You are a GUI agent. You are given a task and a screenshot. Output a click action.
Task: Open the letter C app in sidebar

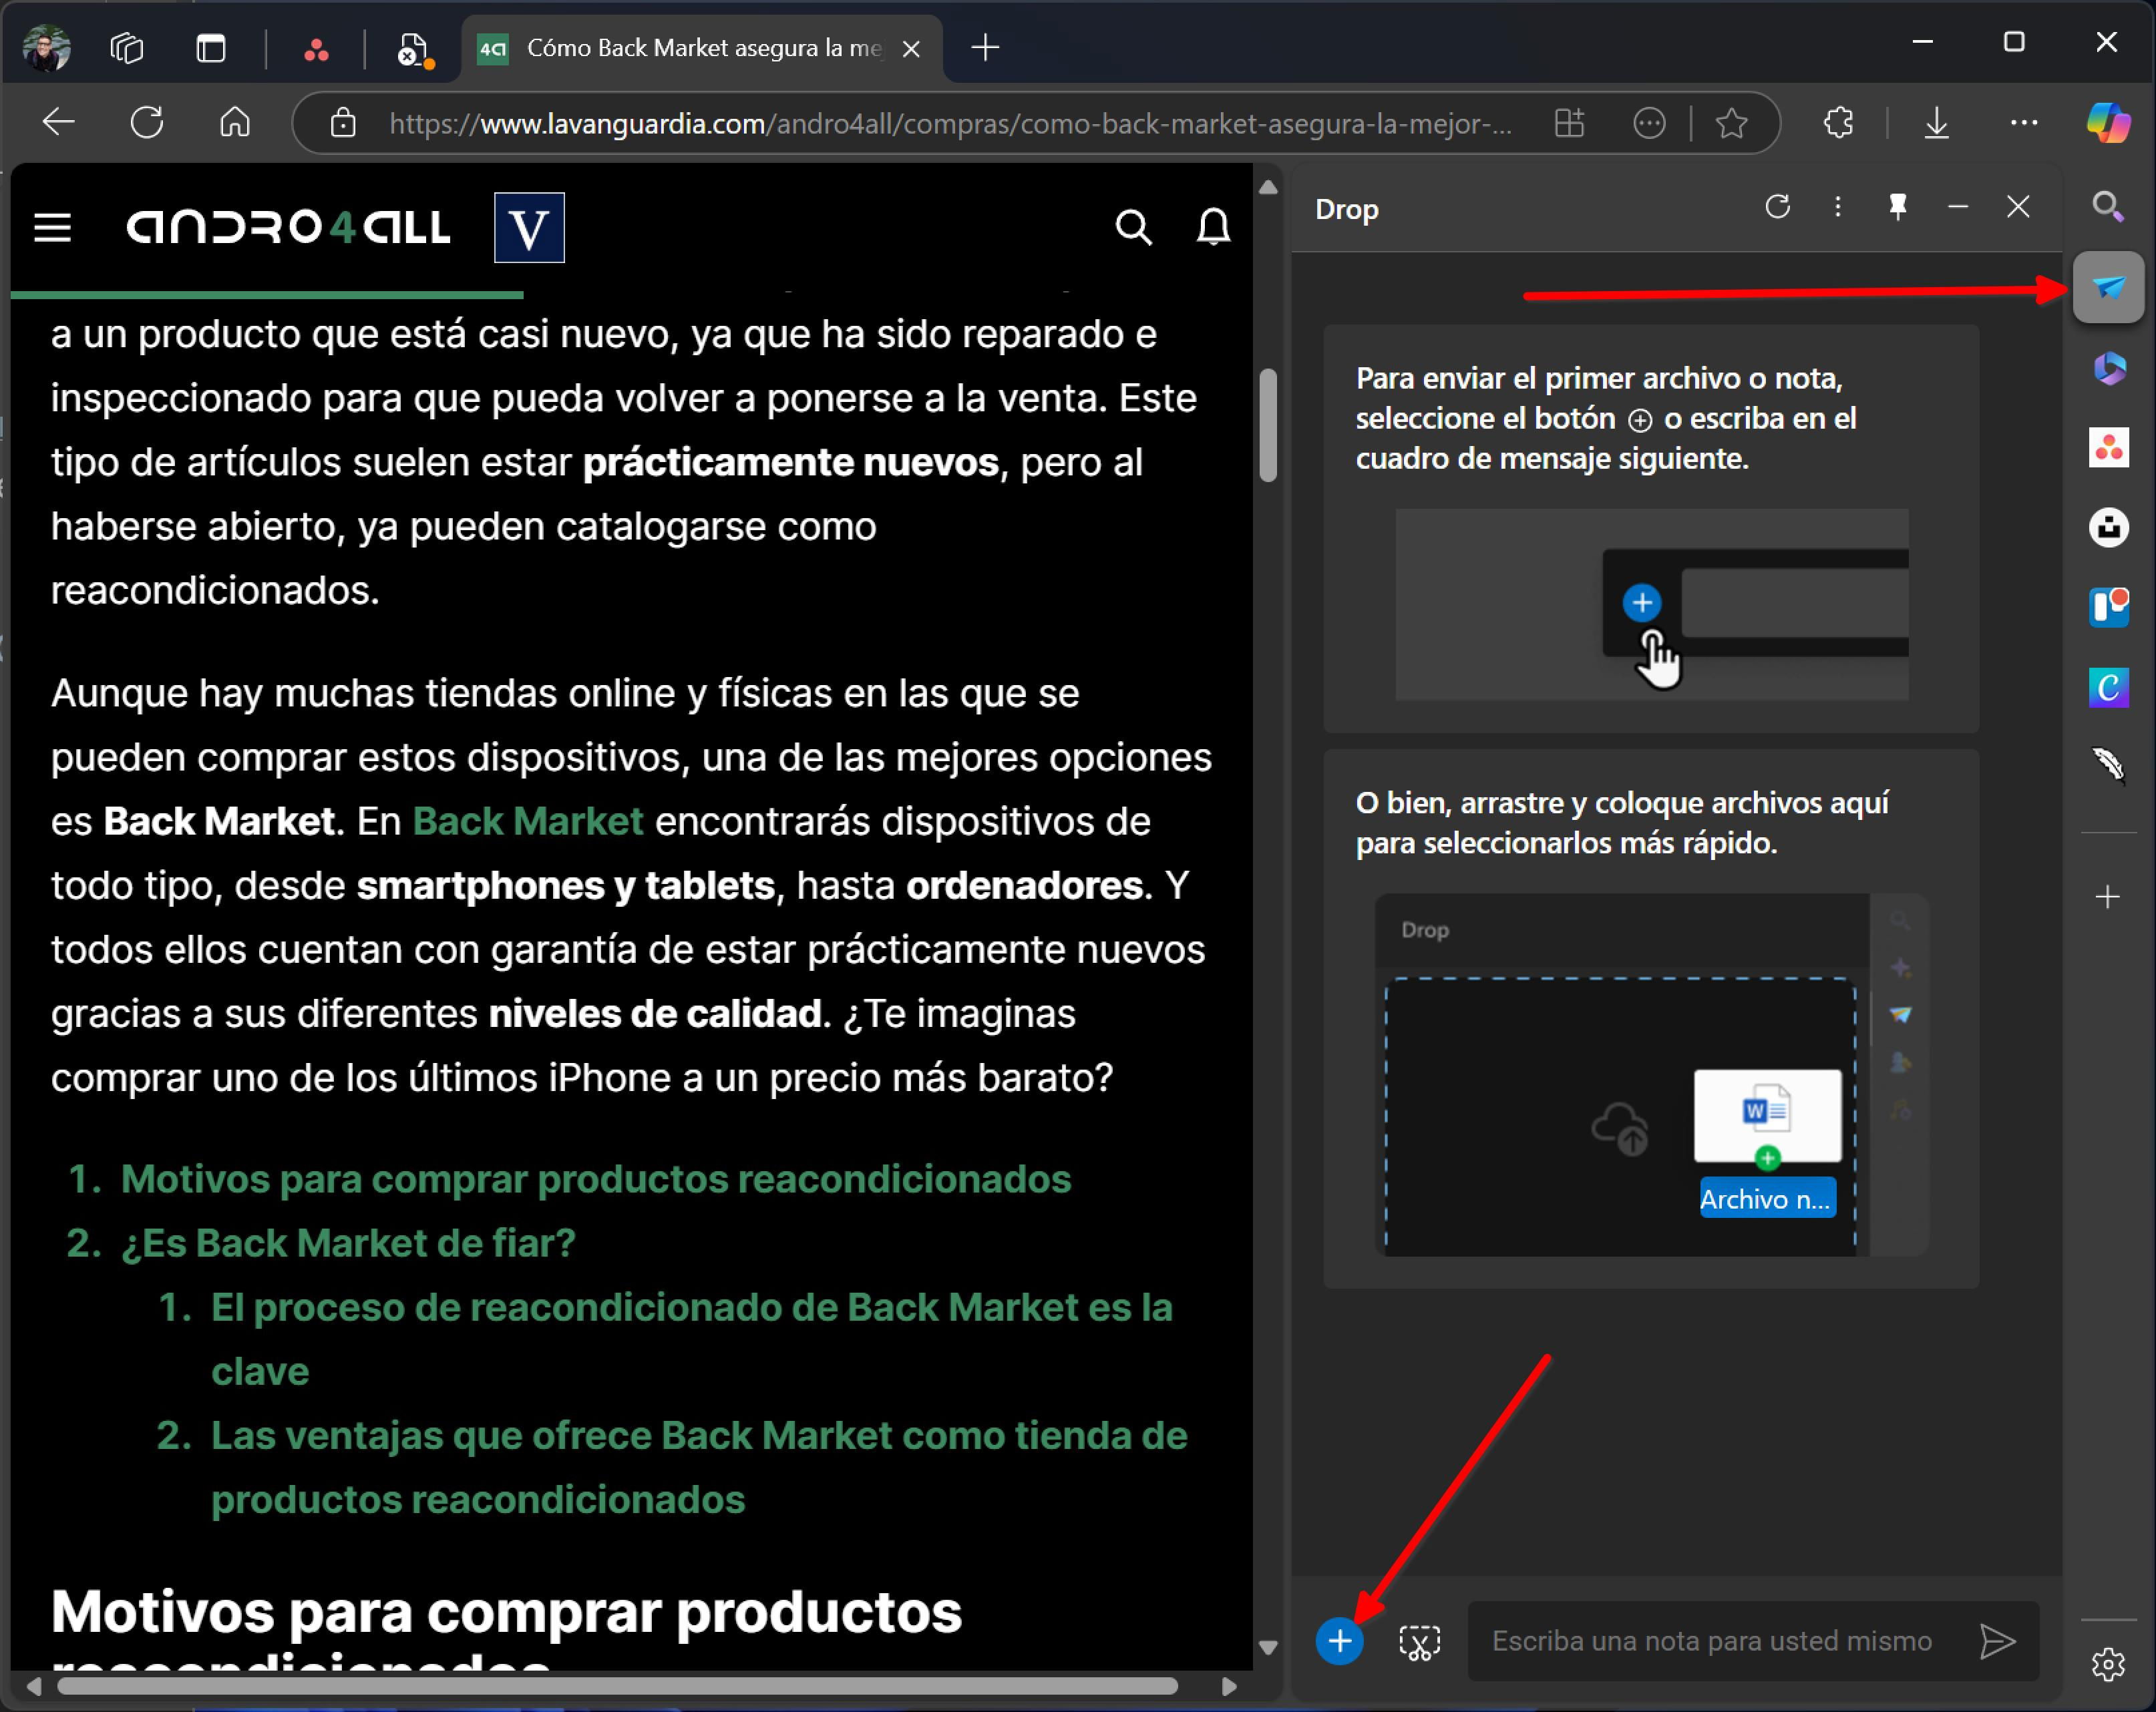[2108, 688]
